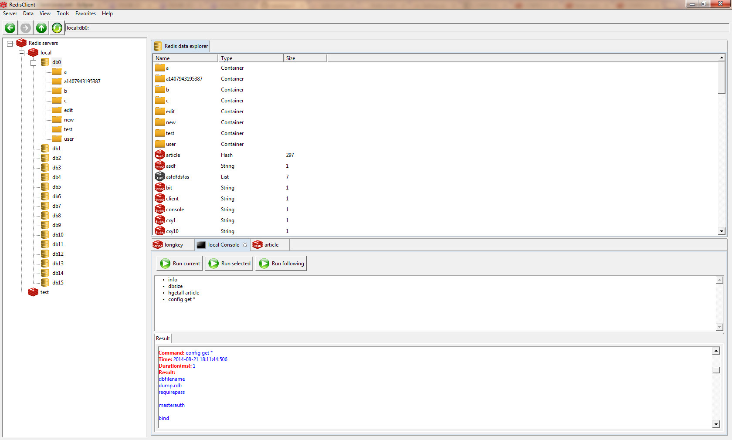Click the Result pane scrollbar thumb
The image size is (732, 440).
(x=716, y=370)
